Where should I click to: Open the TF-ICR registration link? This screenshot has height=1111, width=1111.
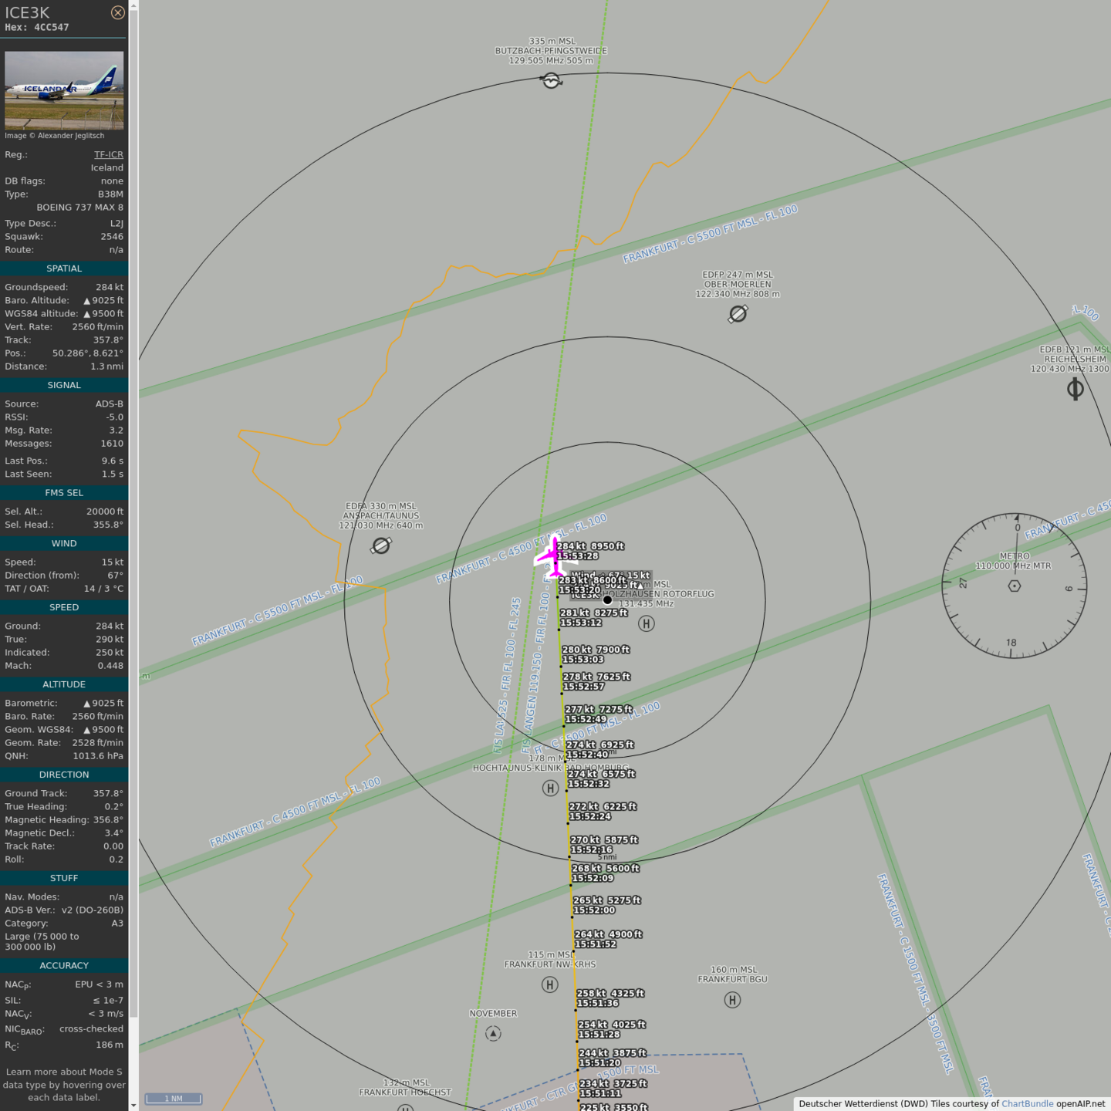point(108,154)
